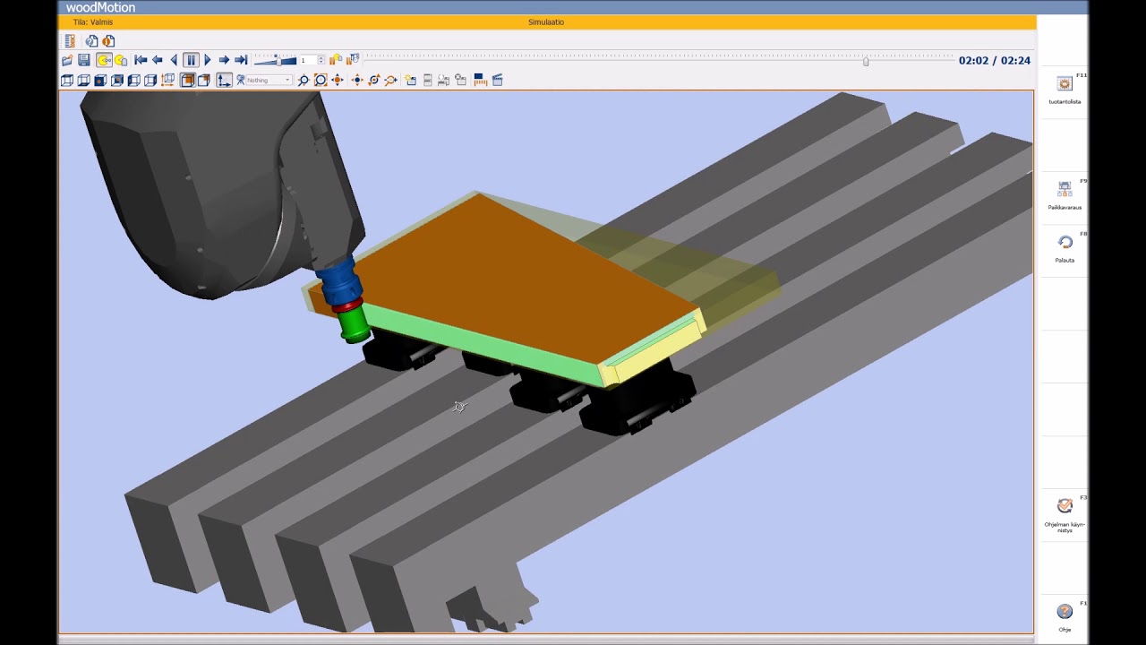This screenshot has height=645, width=1146.
Task: Toggle coordinate axes display
Action: pyautogui.click(x=224, y=80)
